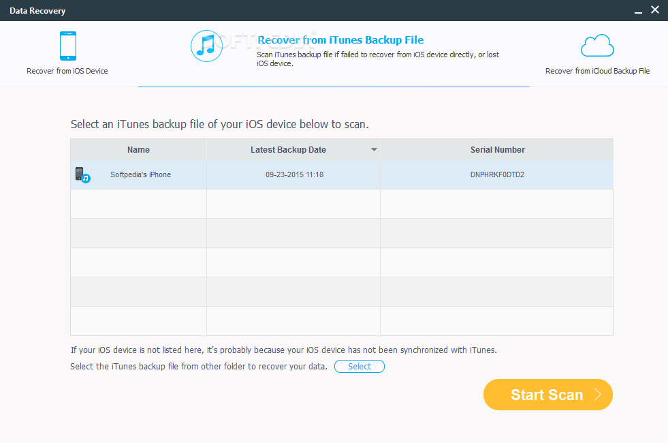Select the Softpedia's iPhone row name
Screen dimensions: 668x443
tap(140, 174)
